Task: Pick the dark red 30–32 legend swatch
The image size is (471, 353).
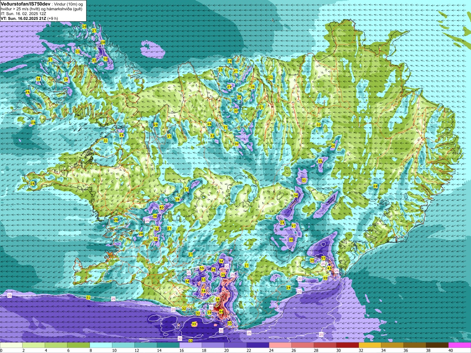Action: pos(348,345)
